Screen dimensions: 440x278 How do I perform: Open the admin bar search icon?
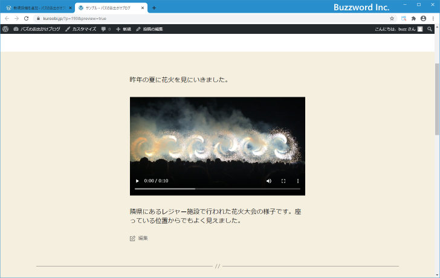(430, 29)
